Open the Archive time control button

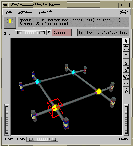point(10,23)
